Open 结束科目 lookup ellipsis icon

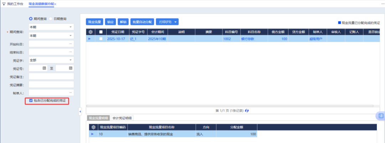[x=71, y=52]
